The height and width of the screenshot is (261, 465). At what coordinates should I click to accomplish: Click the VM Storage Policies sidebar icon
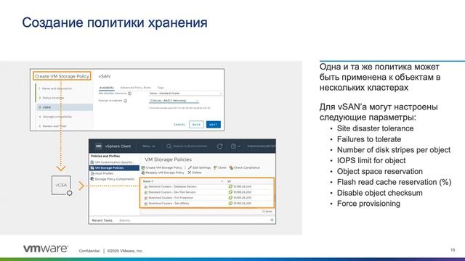pyautogui.click(x=92, y=167)
